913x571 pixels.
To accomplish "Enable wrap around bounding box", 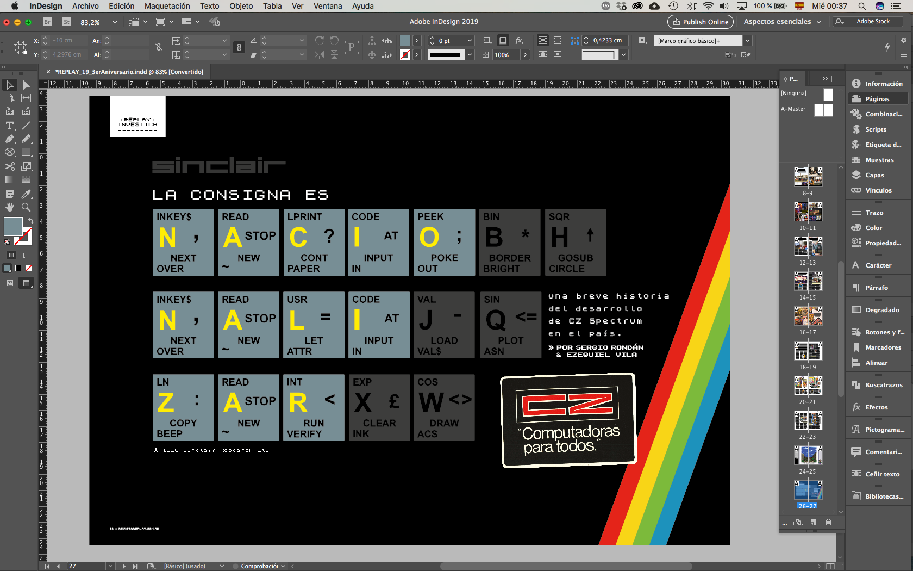I will pos(558,40).
